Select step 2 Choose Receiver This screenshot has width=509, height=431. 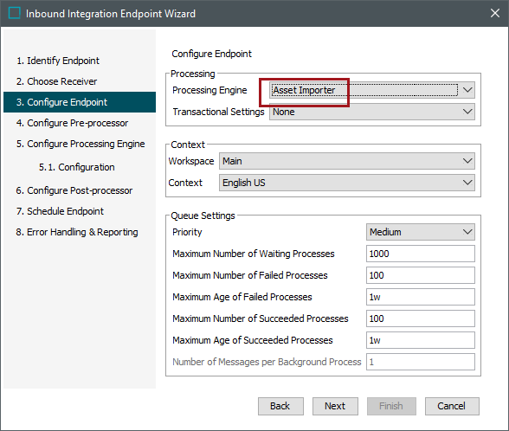coord(57,81)
